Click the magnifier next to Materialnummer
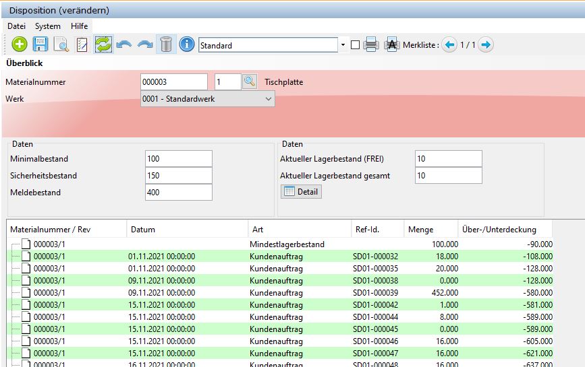This screenshot has height=367, width=585. point(250,82)
